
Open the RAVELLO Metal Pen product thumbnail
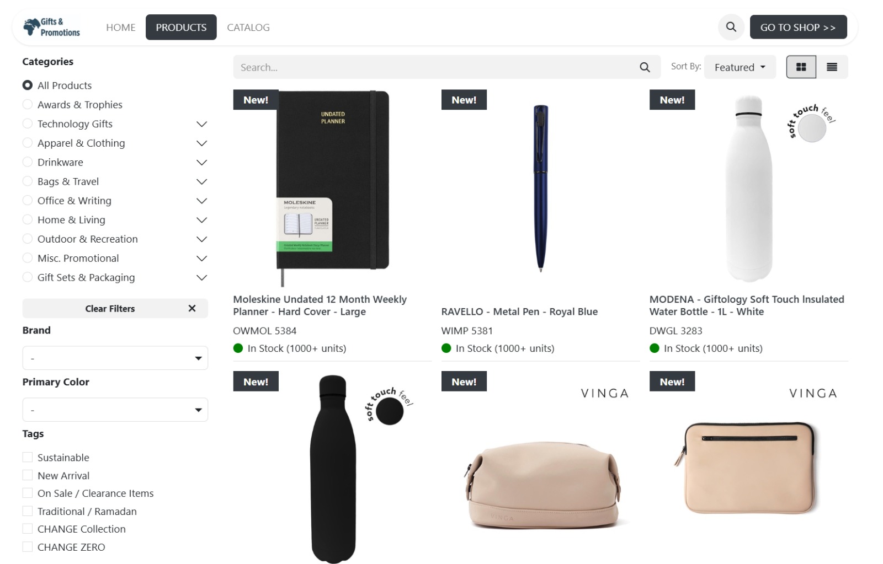pos(540,189)
